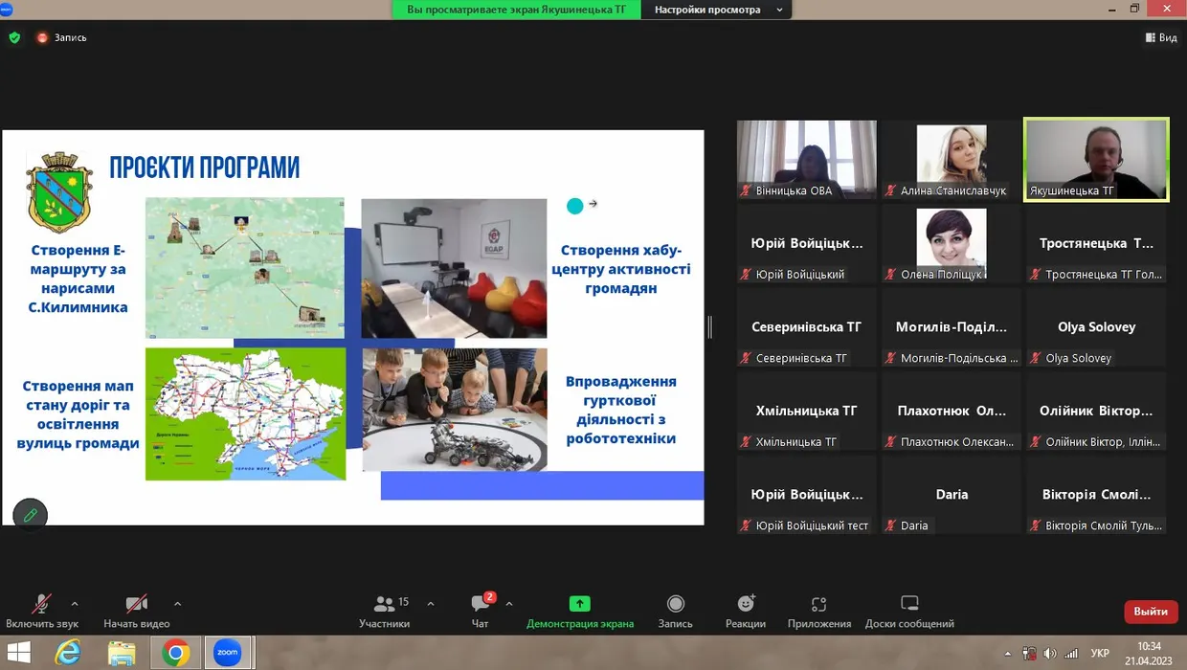The height and width of the screenshot is (670, 1187).
Task: Click the E-маршрут map image on slide
Action: pos(245,268)
